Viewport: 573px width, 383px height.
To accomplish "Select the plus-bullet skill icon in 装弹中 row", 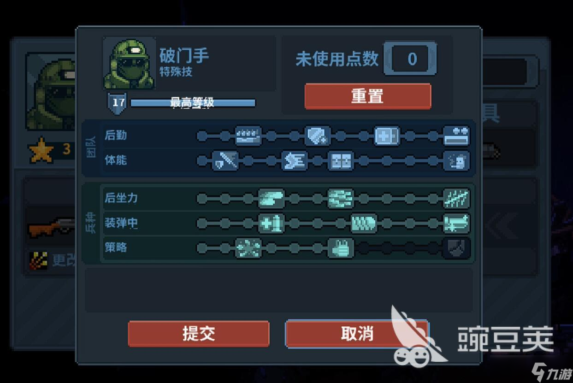I will click(271, 224).
